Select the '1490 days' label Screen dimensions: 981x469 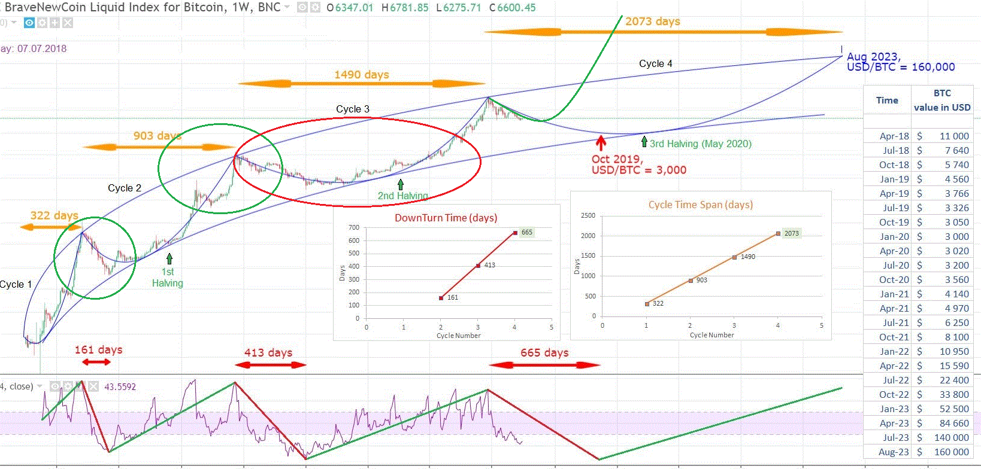coord(362,75)
